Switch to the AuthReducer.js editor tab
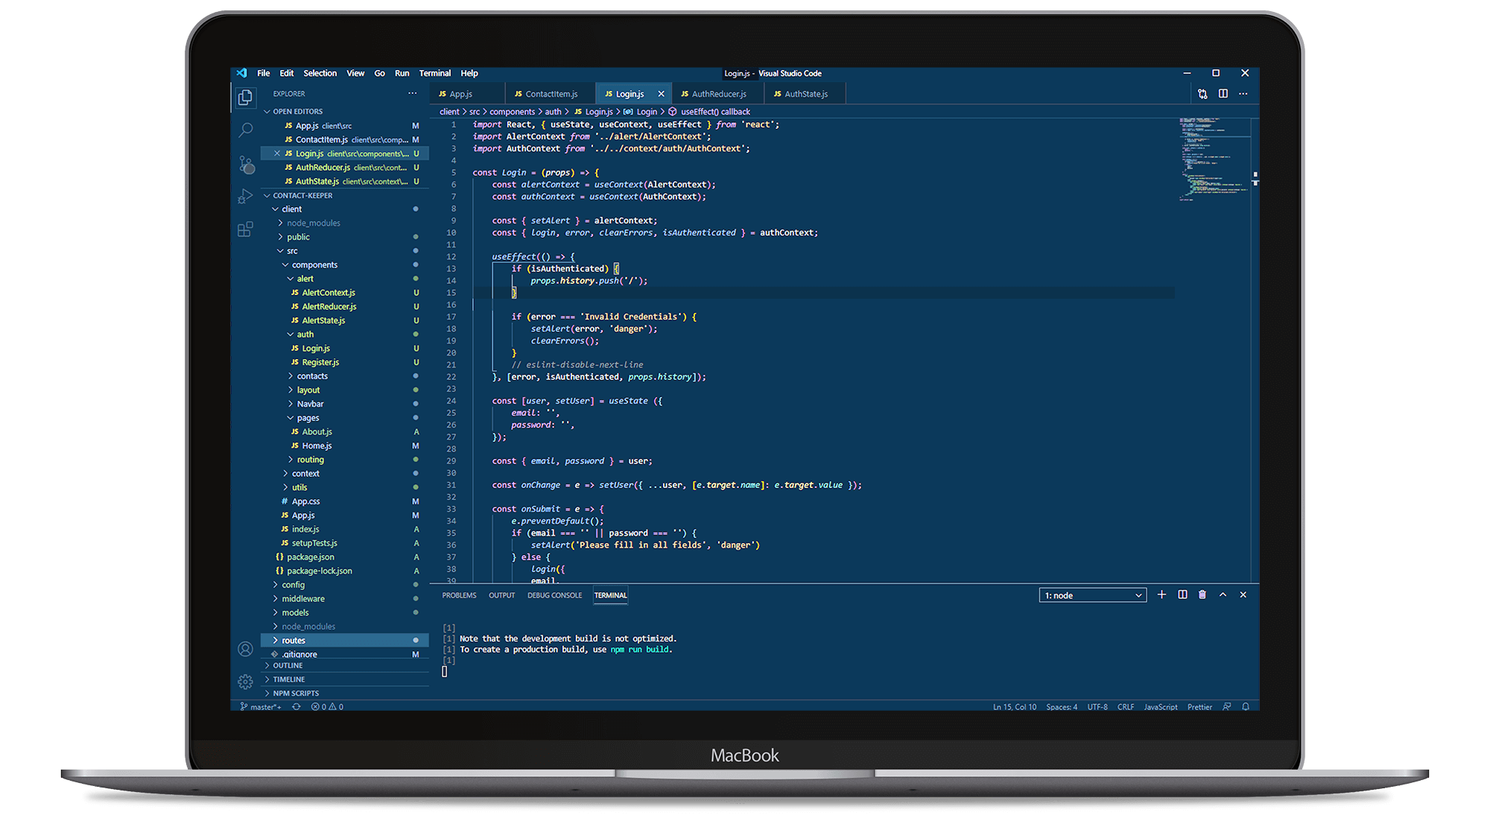 (718, 94)
